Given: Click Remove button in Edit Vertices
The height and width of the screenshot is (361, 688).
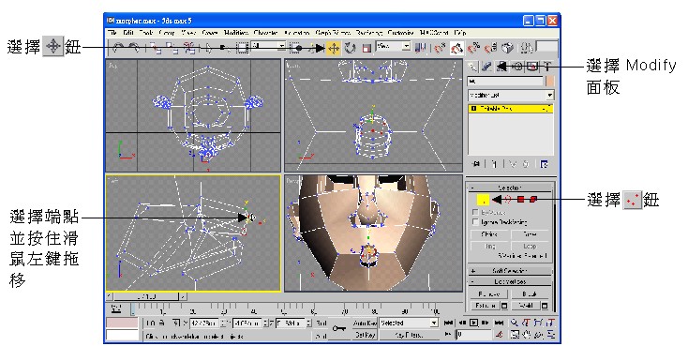Looking at the screenshot, I should 489,293.
